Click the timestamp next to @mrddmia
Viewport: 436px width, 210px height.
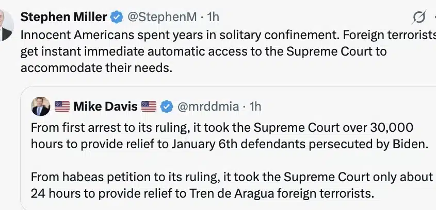point(255,107)
